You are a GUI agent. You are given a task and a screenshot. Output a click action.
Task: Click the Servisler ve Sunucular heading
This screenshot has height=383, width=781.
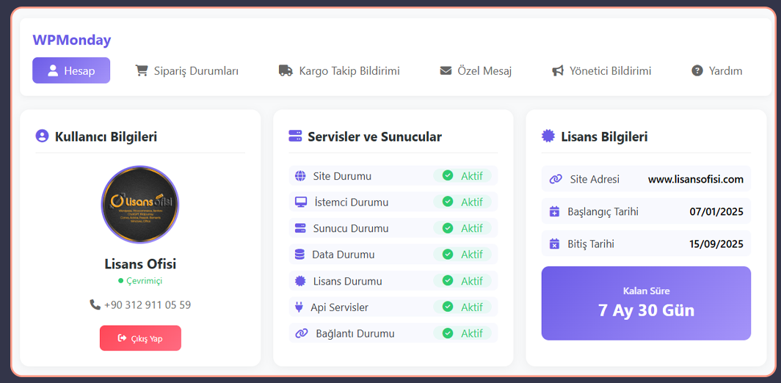(x=374, y=136)
